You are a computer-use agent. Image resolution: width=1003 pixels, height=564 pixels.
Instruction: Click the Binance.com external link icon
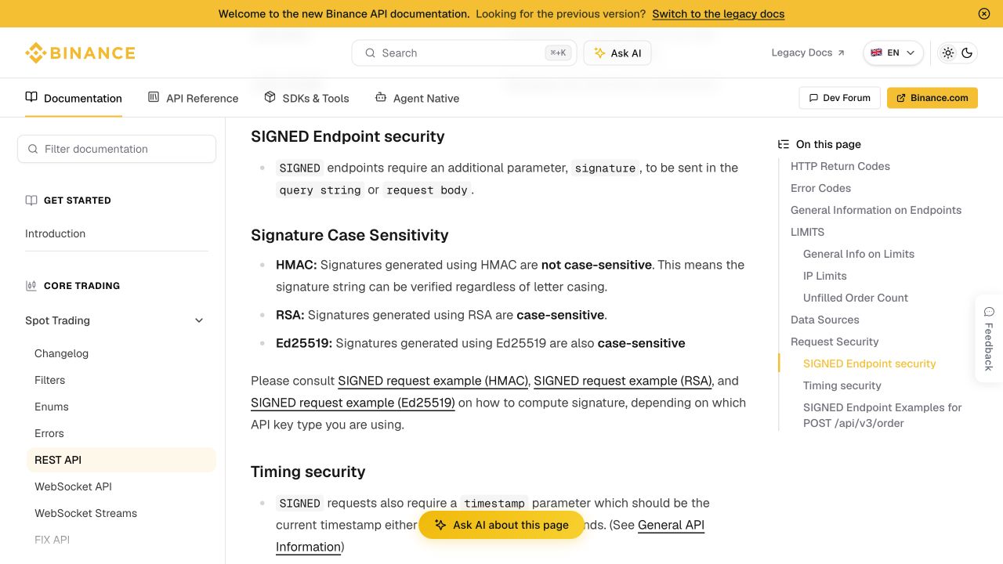click(x=901, y=98)
